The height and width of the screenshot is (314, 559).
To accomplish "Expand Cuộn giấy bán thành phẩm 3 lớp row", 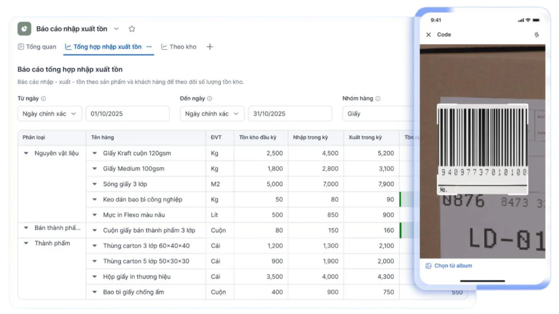I will (x=94, y=231).
